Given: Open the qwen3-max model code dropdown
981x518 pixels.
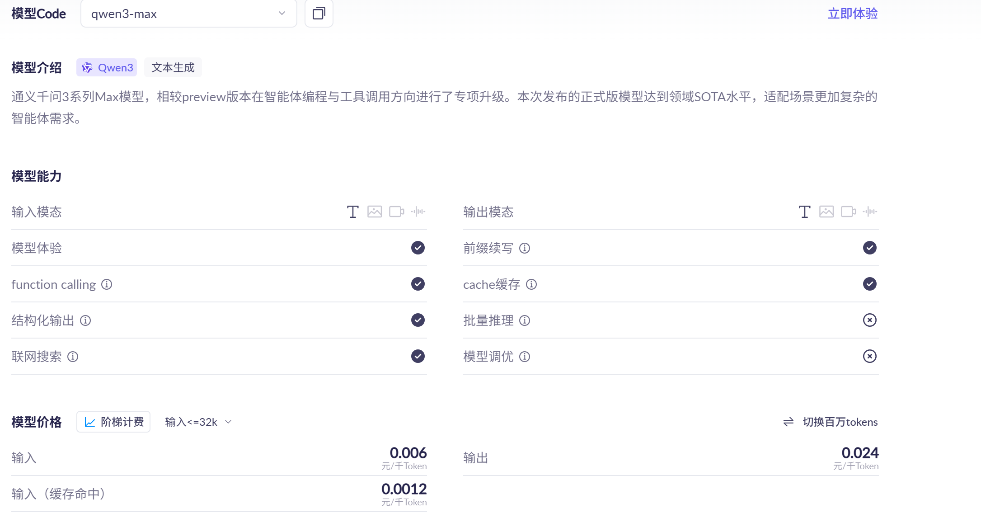Looking at the screenshot, I should tap(188, 14).
